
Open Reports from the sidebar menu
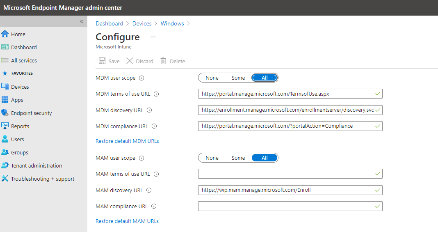click(20, 126)
